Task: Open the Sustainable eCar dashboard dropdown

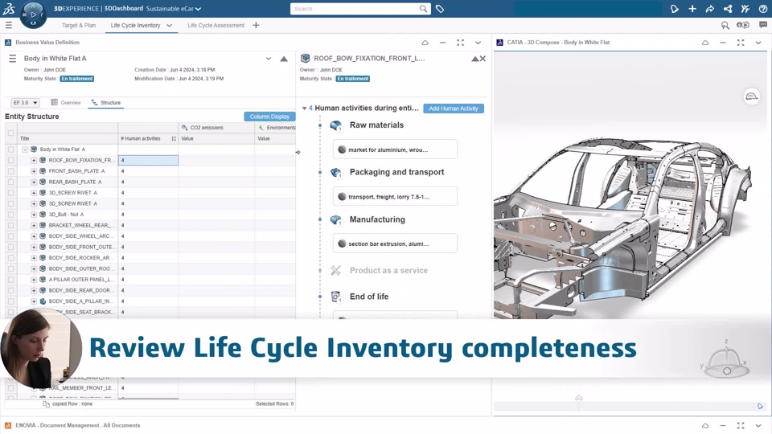Action: [x=198, y=9]
